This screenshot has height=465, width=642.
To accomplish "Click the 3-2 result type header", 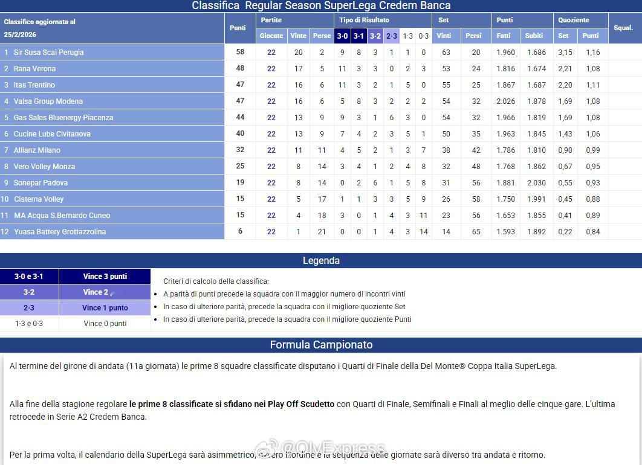I will 375,36.
